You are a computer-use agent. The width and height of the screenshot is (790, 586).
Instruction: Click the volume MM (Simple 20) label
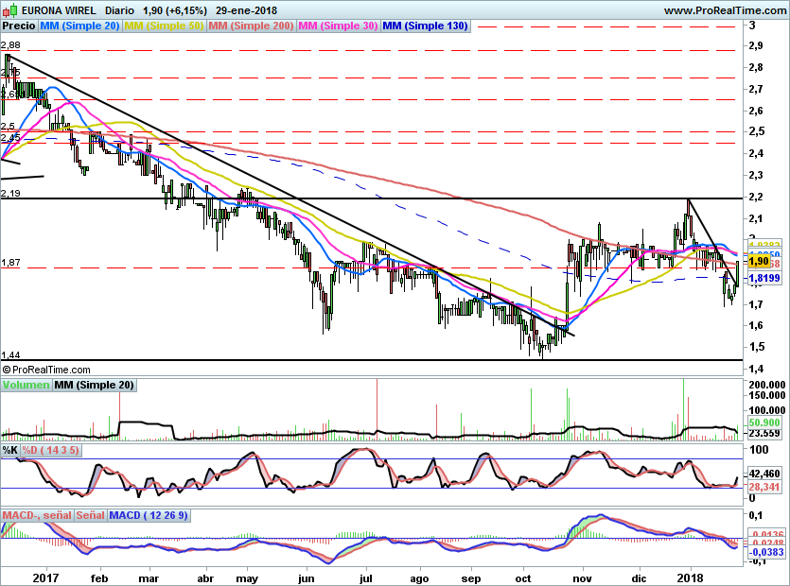[x=94, y=385]
